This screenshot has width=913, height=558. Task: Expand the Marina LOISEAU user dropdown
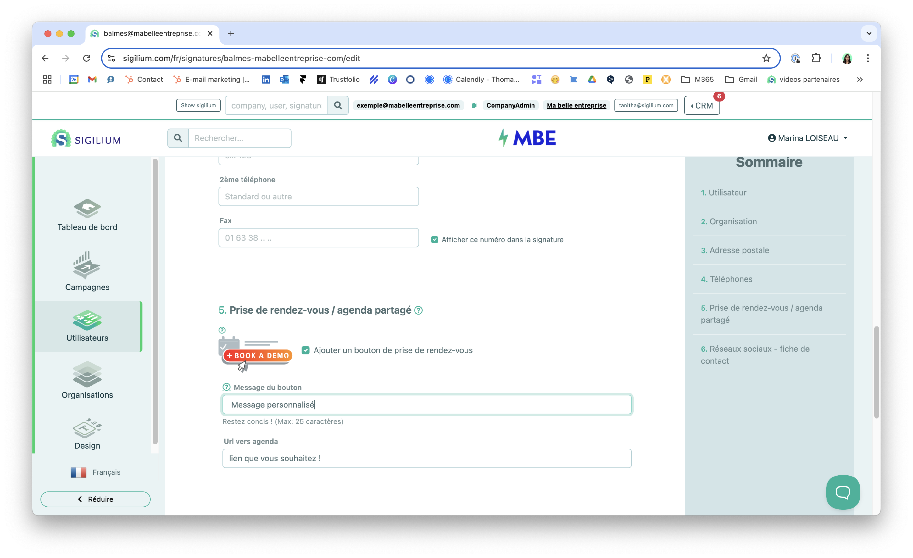[x=808, y=138]
